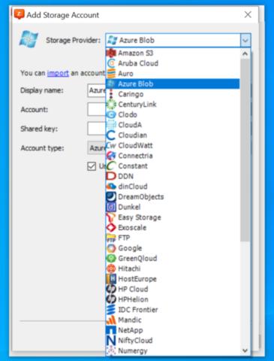The height and width of the screenshot is (361, 274).
Task: Choose the dinCloud cloud icon
Action: pyautogui.click(x=111, y=187)
